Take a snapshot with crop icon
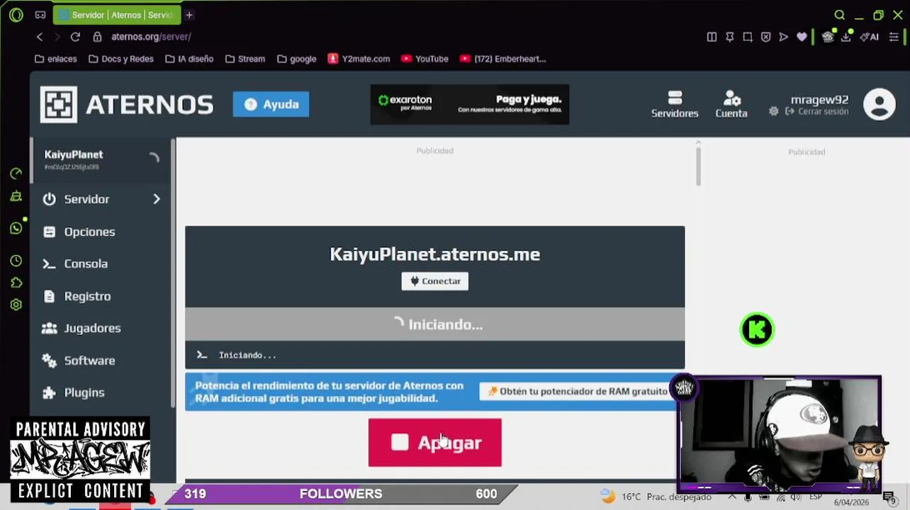This screenshot has width=910, height=510. (x=748, y=37)
